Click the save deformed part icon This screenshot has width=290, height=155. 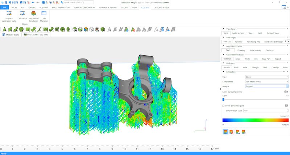coord(286,106)
